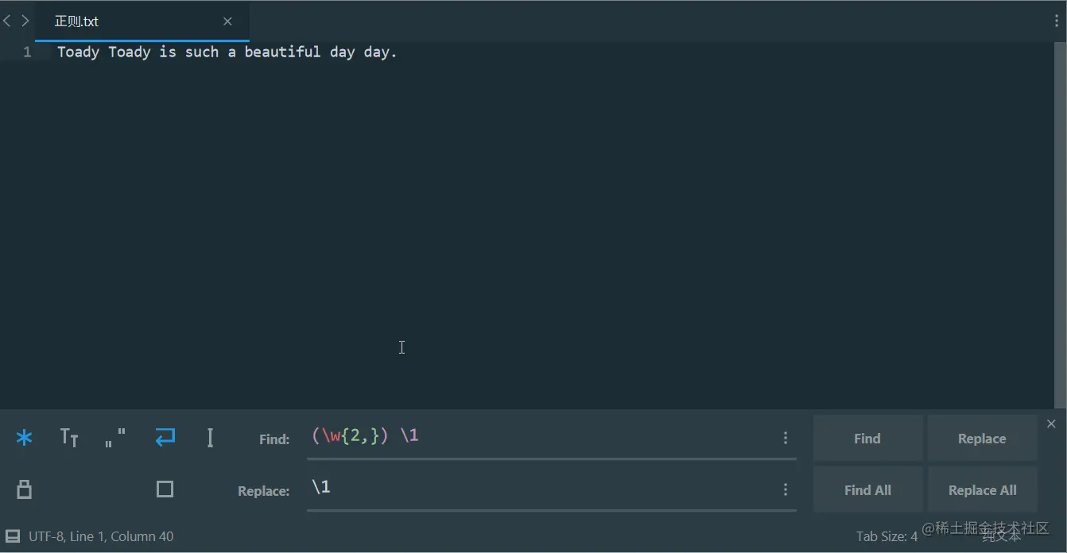1067x553 pixels.
Task: Enable preserve case for replacements
Action: 25,489
